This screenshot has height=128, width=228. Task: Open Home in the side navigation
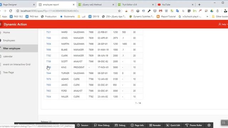(x=6, y=32)
